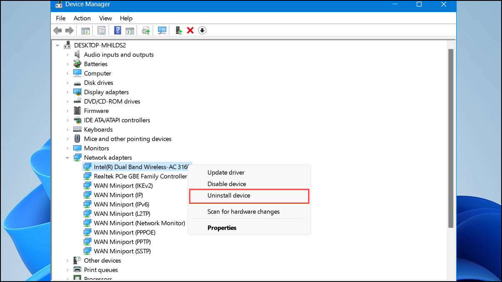Viewport: 502px width, 282px height.
Task: Select the drive icon beside Disk drives
Action: [77, 83]
